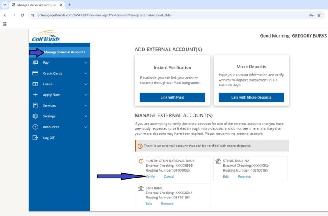Select Manage External Accounts in sidebar
The width and height of the screenshot is (328, 216).
click(64, 52)
